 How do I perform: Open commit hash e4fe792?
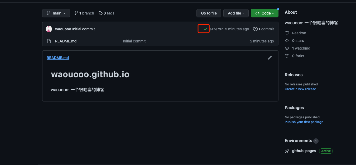tap(216, 29)
